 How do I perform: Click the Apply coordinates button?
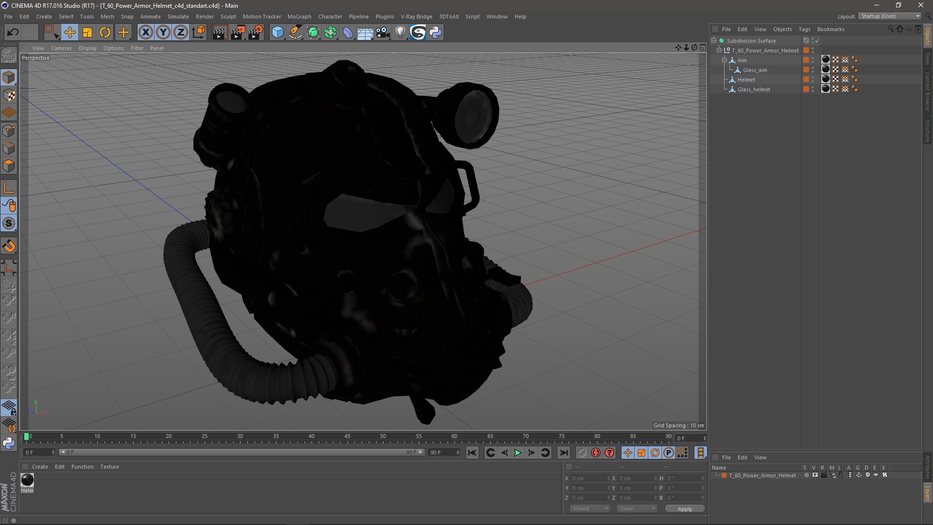tap(685, 508)
